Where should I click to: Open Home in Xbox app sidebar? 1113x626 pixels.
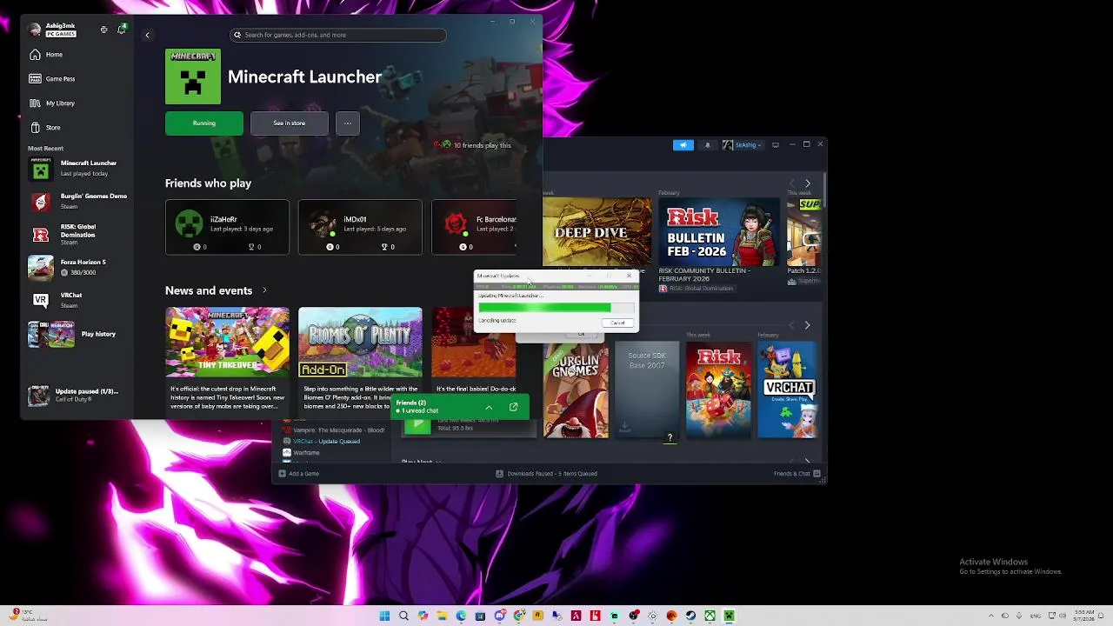coord(45,55)
